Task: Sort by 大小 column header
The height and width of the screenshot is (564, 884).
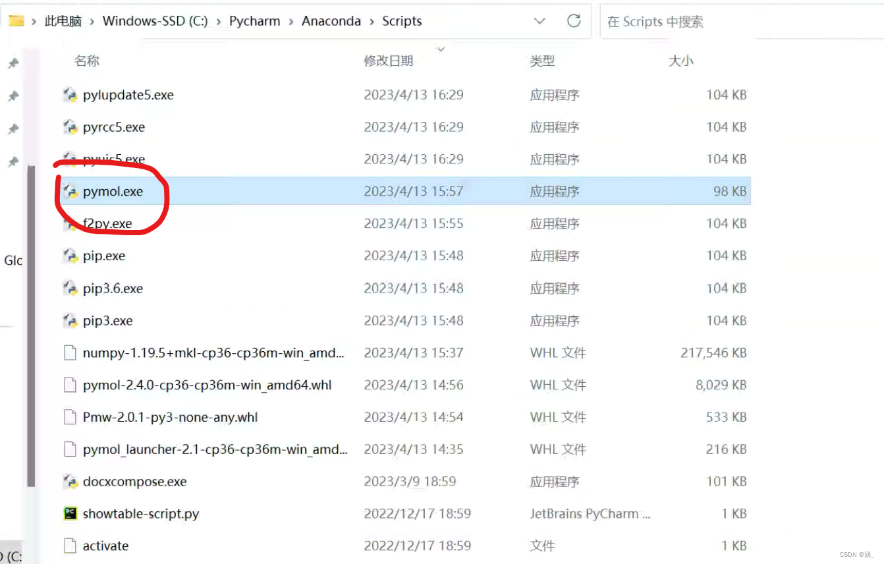Action: click(681, 61)
